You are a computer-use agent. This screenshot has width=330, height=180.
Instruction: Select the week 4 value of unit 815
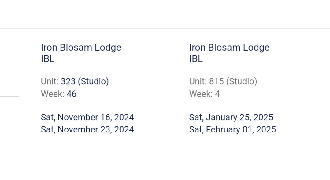point(217,94)
